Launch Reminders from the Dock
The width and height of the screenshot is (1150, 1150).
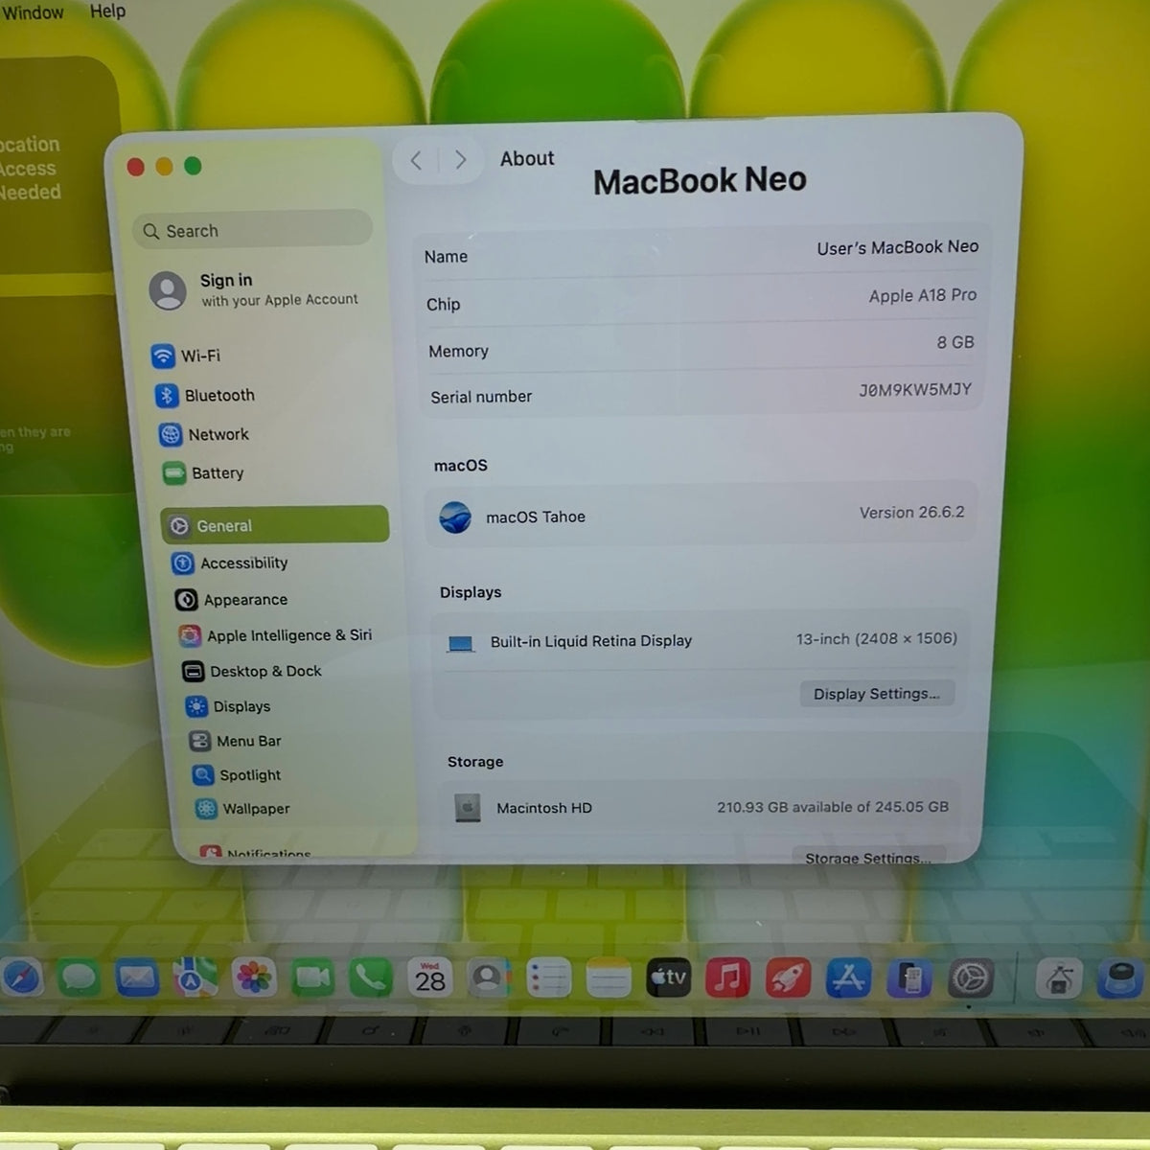pyautogui.click(x=549, y=978)
